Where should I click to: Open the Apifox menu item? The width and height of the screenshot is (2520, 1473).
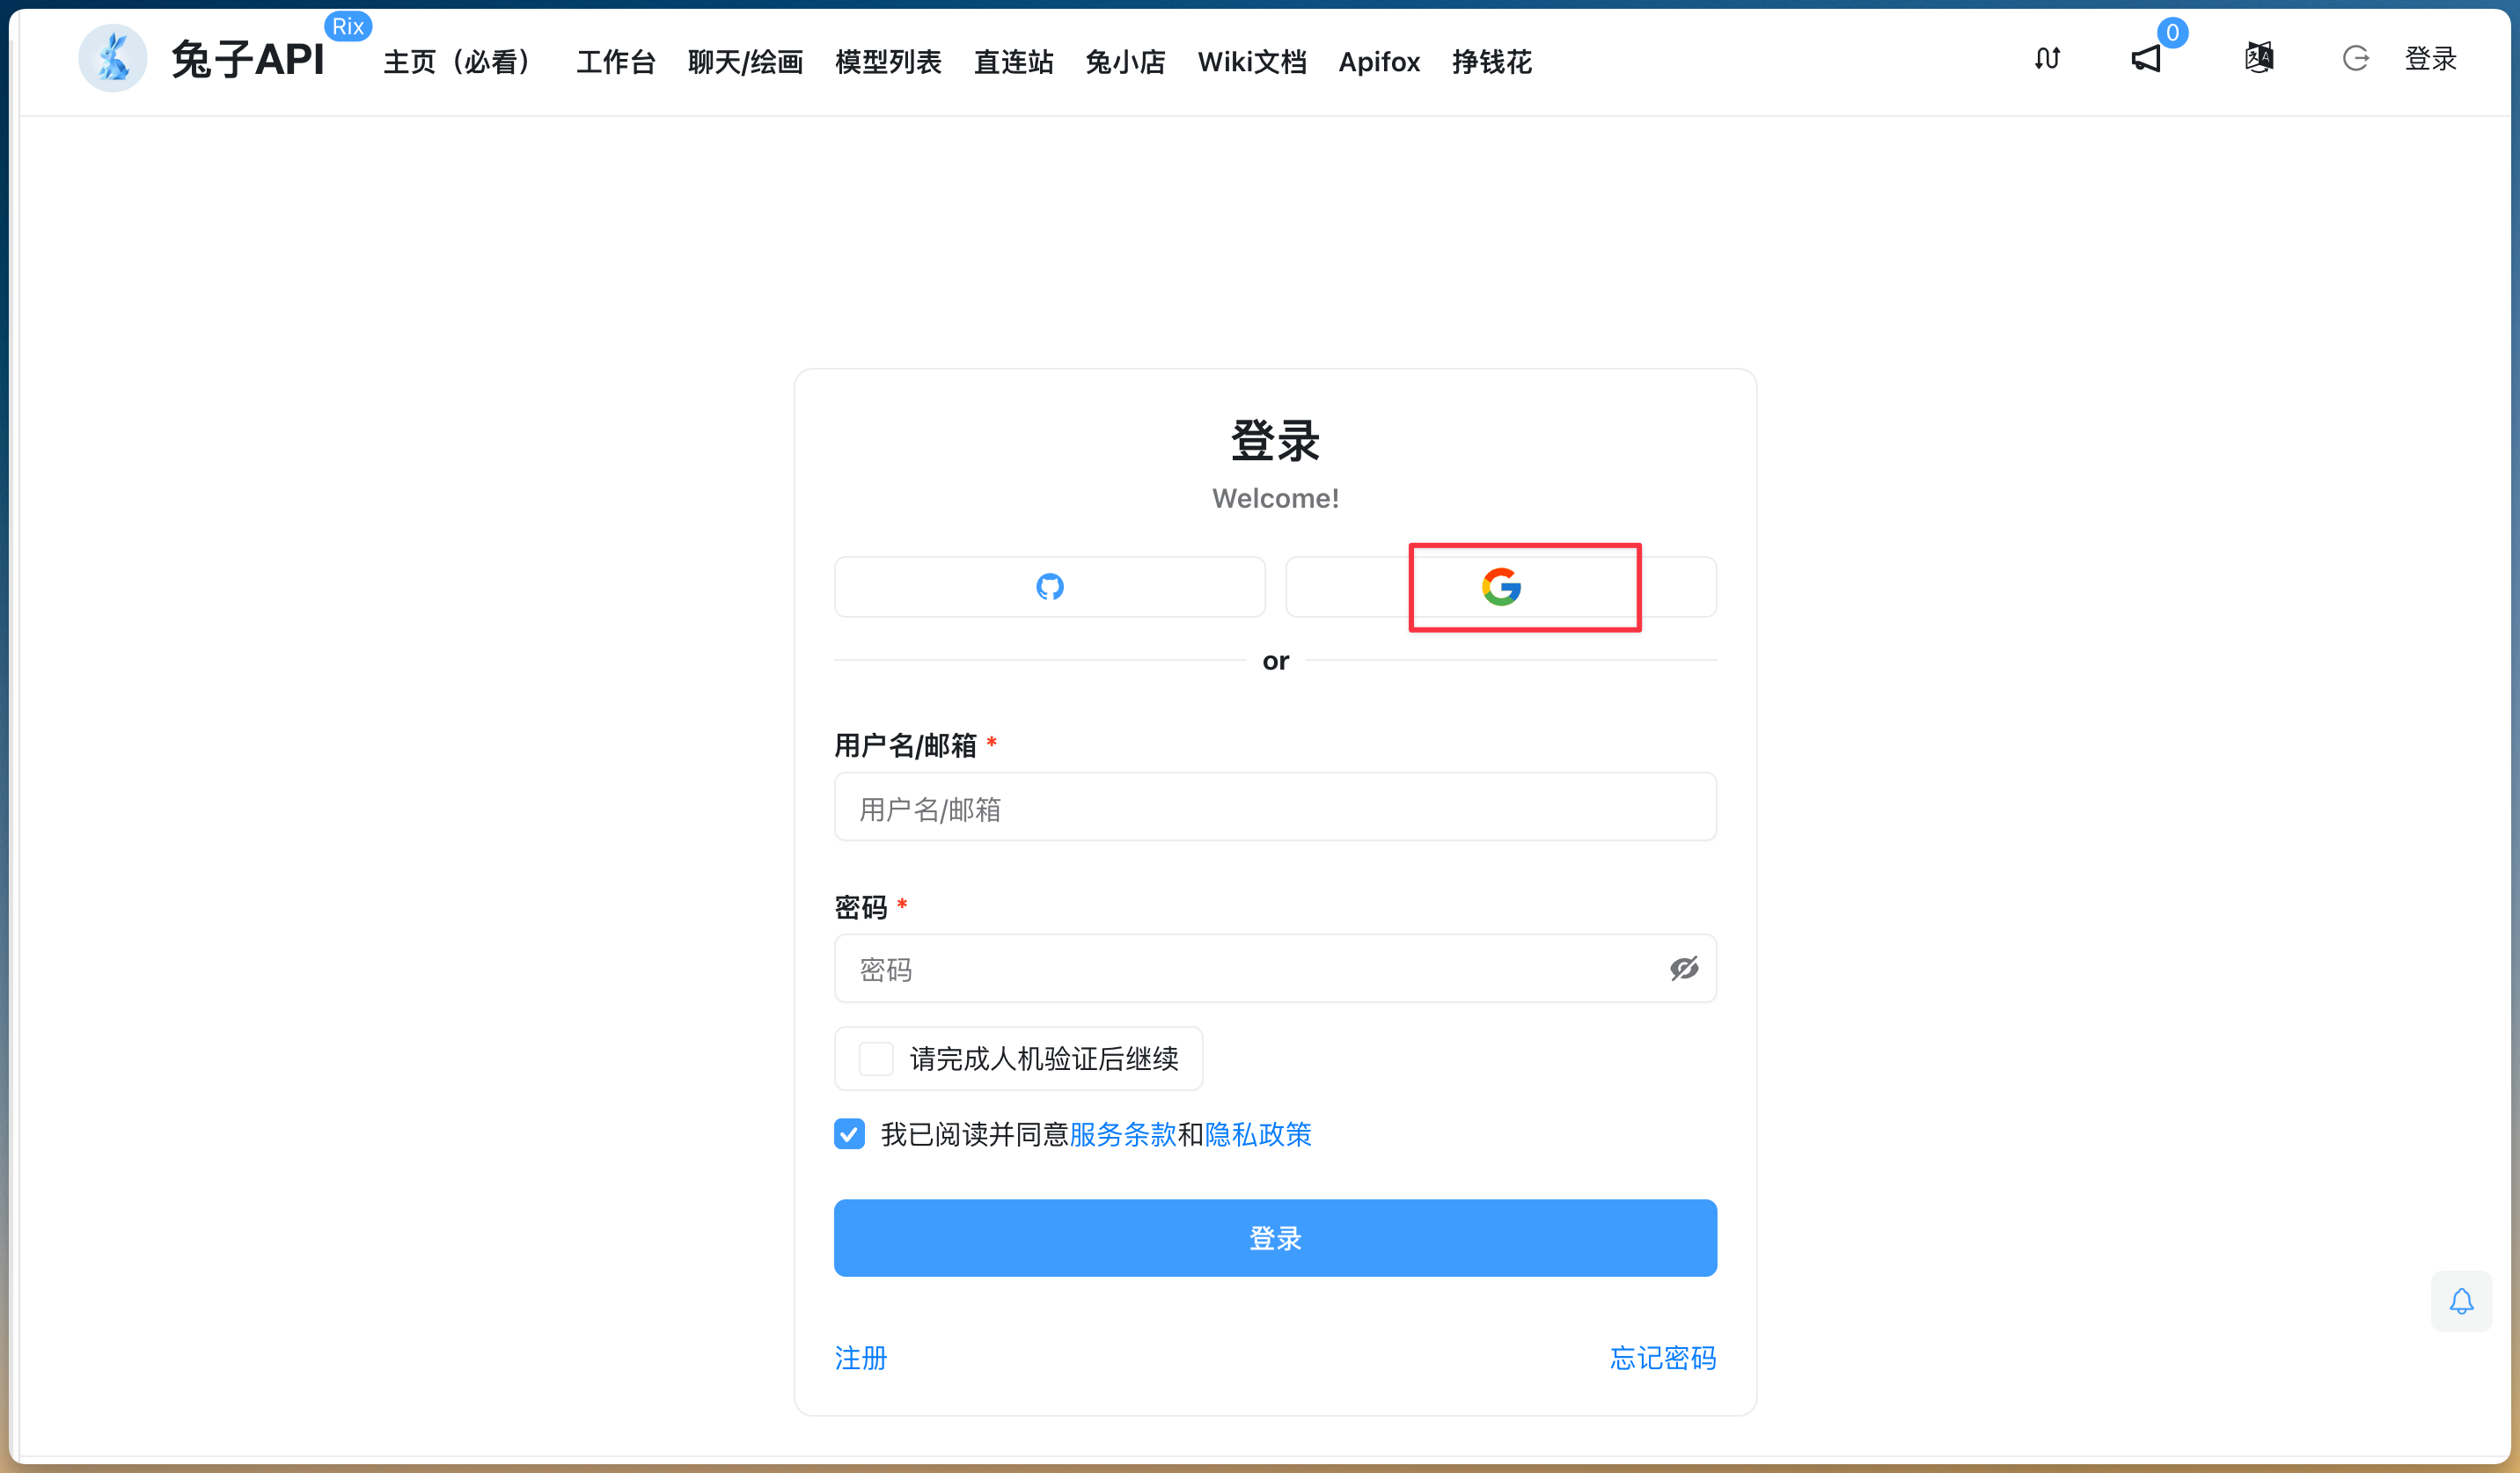[1379, 62]
